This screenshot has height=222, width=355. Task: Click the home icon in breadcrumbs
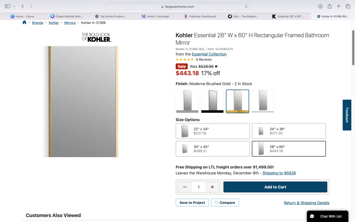click(x=24, y=23)
